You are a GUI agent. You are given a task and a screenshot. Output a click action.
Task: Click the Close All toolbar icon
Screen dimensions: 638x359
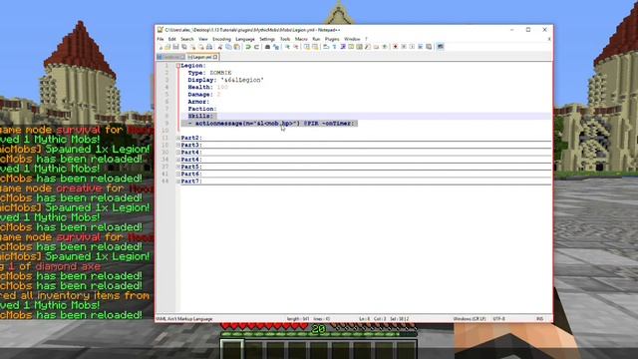click(201, 47)
